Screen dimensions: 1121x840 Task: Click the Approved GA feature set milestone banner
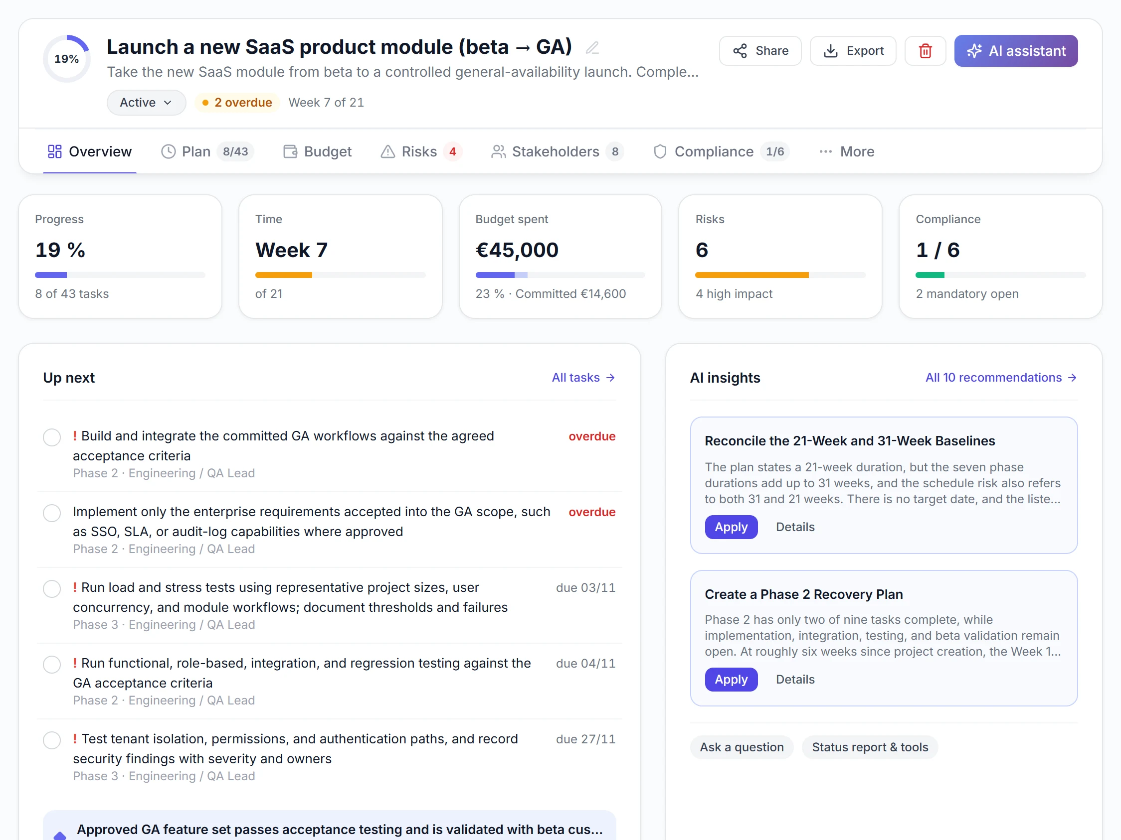330,826
